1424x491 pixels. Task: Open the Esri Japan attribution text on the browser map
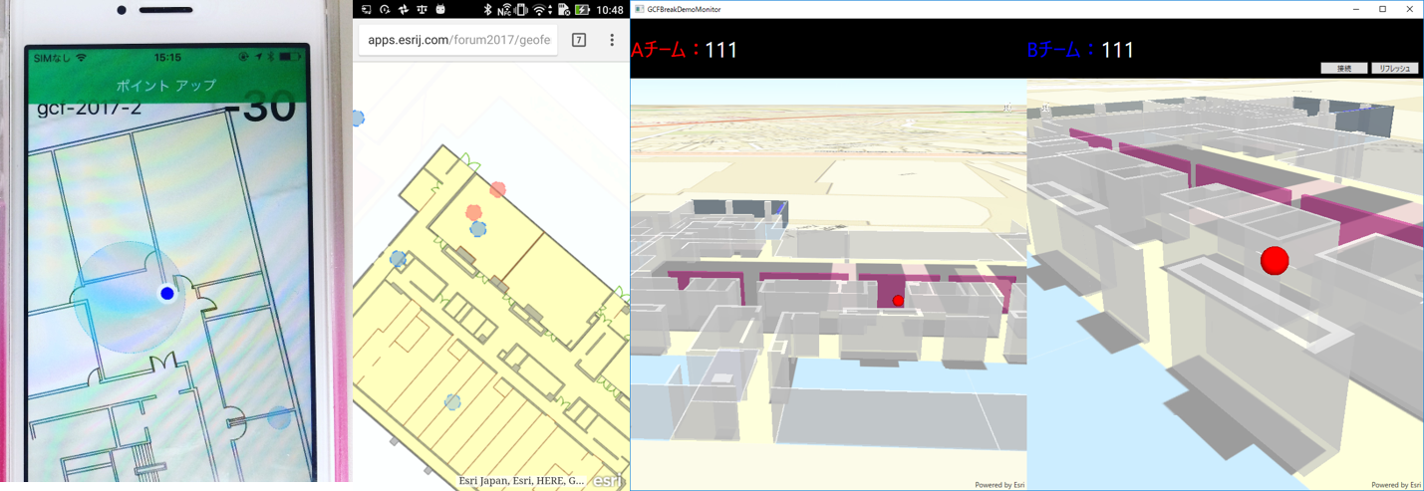[521, 481]
